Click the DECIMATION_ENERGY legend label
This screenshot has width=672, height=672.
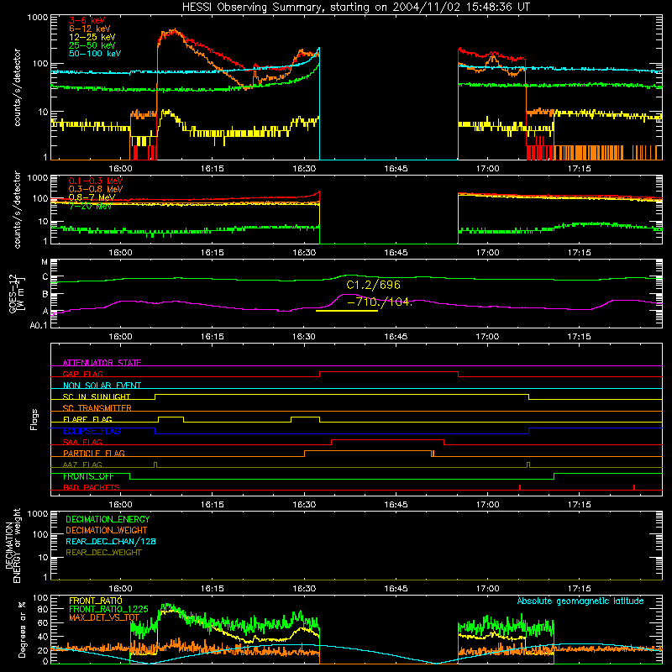point(108,519)
